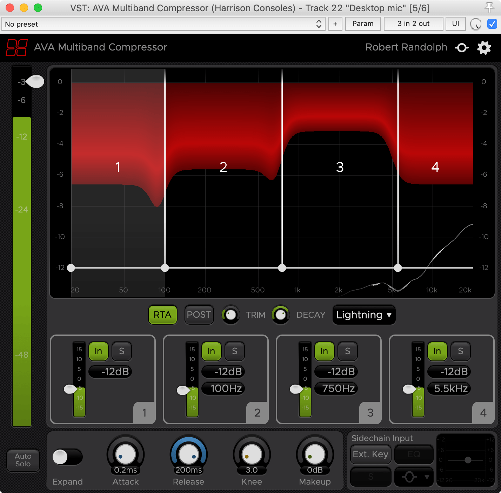Click the 750Hz crossover field
Viewport: 501px width, 493px height.
336,389
